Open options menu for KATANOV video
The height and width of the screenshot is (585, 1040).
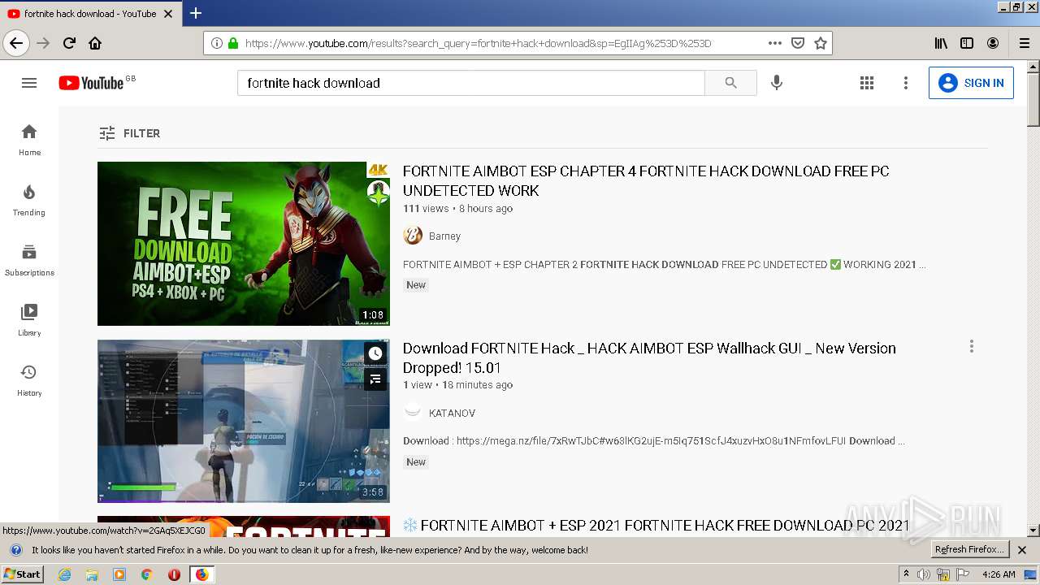[x=971, y=347]
